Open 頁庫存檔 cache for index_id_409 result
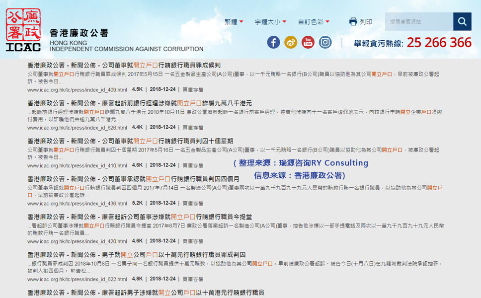This screenshot has height=298, width=481. (x=193, y=90)
